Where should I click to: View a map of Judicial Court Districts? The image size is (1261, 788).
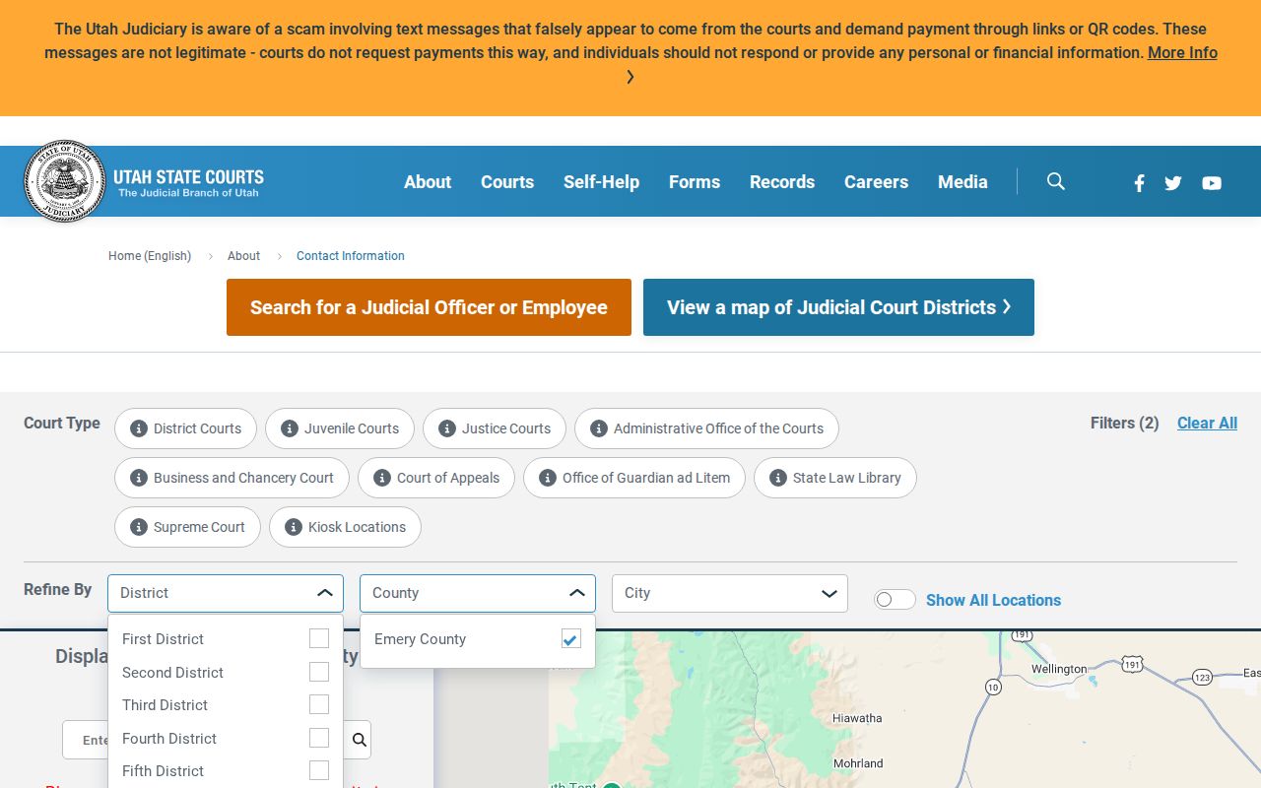tap(838, 307)
